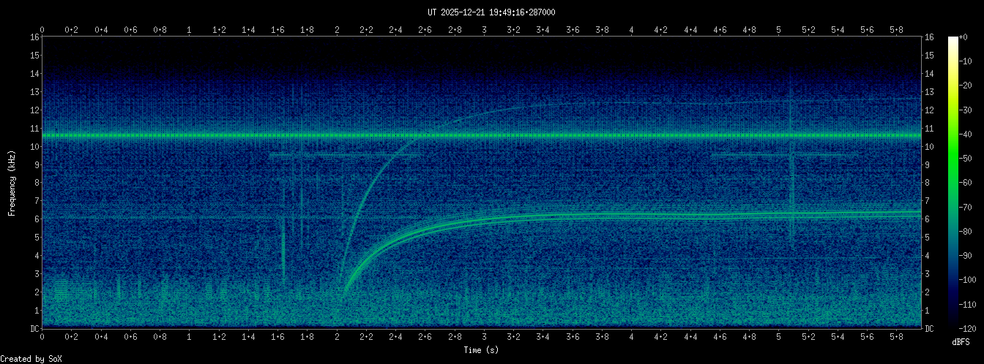984x364 pixels.
Task: Click the 1 second tick on top time axis
Action: [190, 29]
